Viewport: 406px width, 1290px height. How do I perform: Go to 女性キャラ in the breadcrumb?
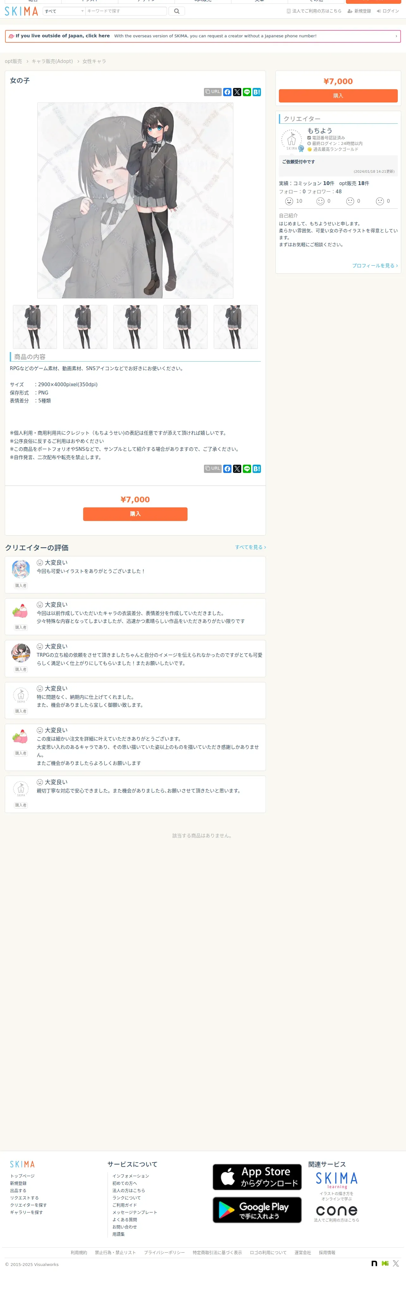click(x=94, y=62)
